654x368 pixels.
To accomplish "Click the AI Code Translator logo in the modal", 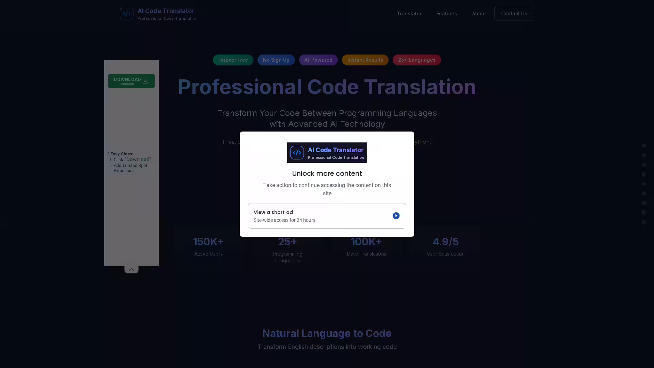I will tap(327, 153).
